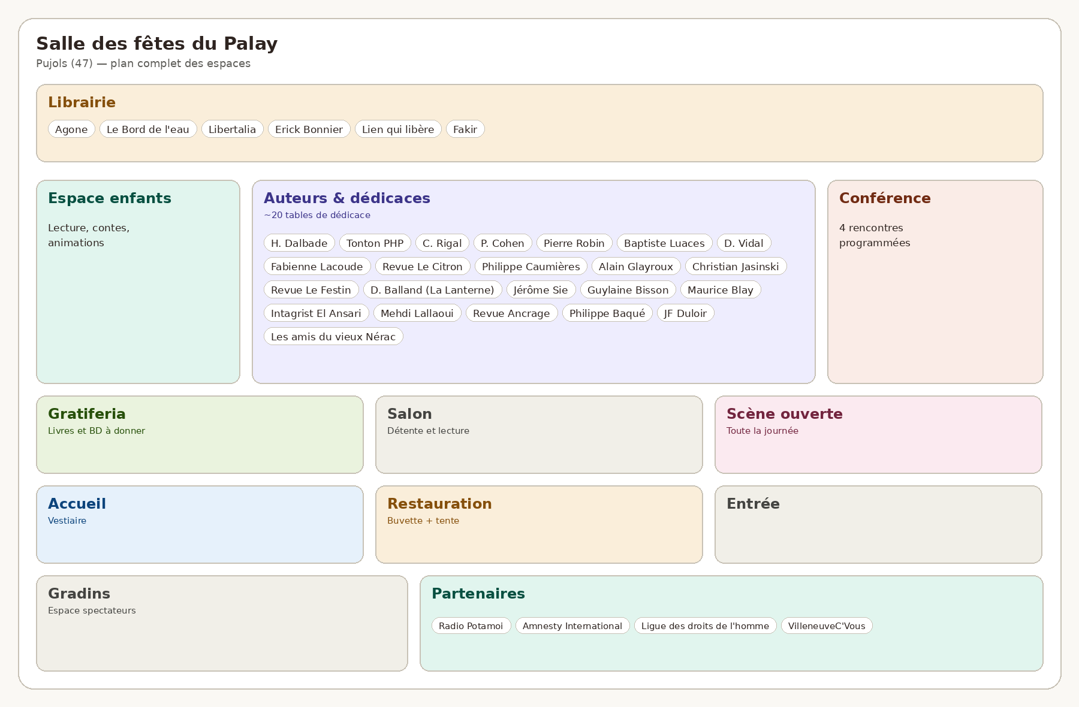
Task: Select the Accueil heading
Action: (77, 504)
